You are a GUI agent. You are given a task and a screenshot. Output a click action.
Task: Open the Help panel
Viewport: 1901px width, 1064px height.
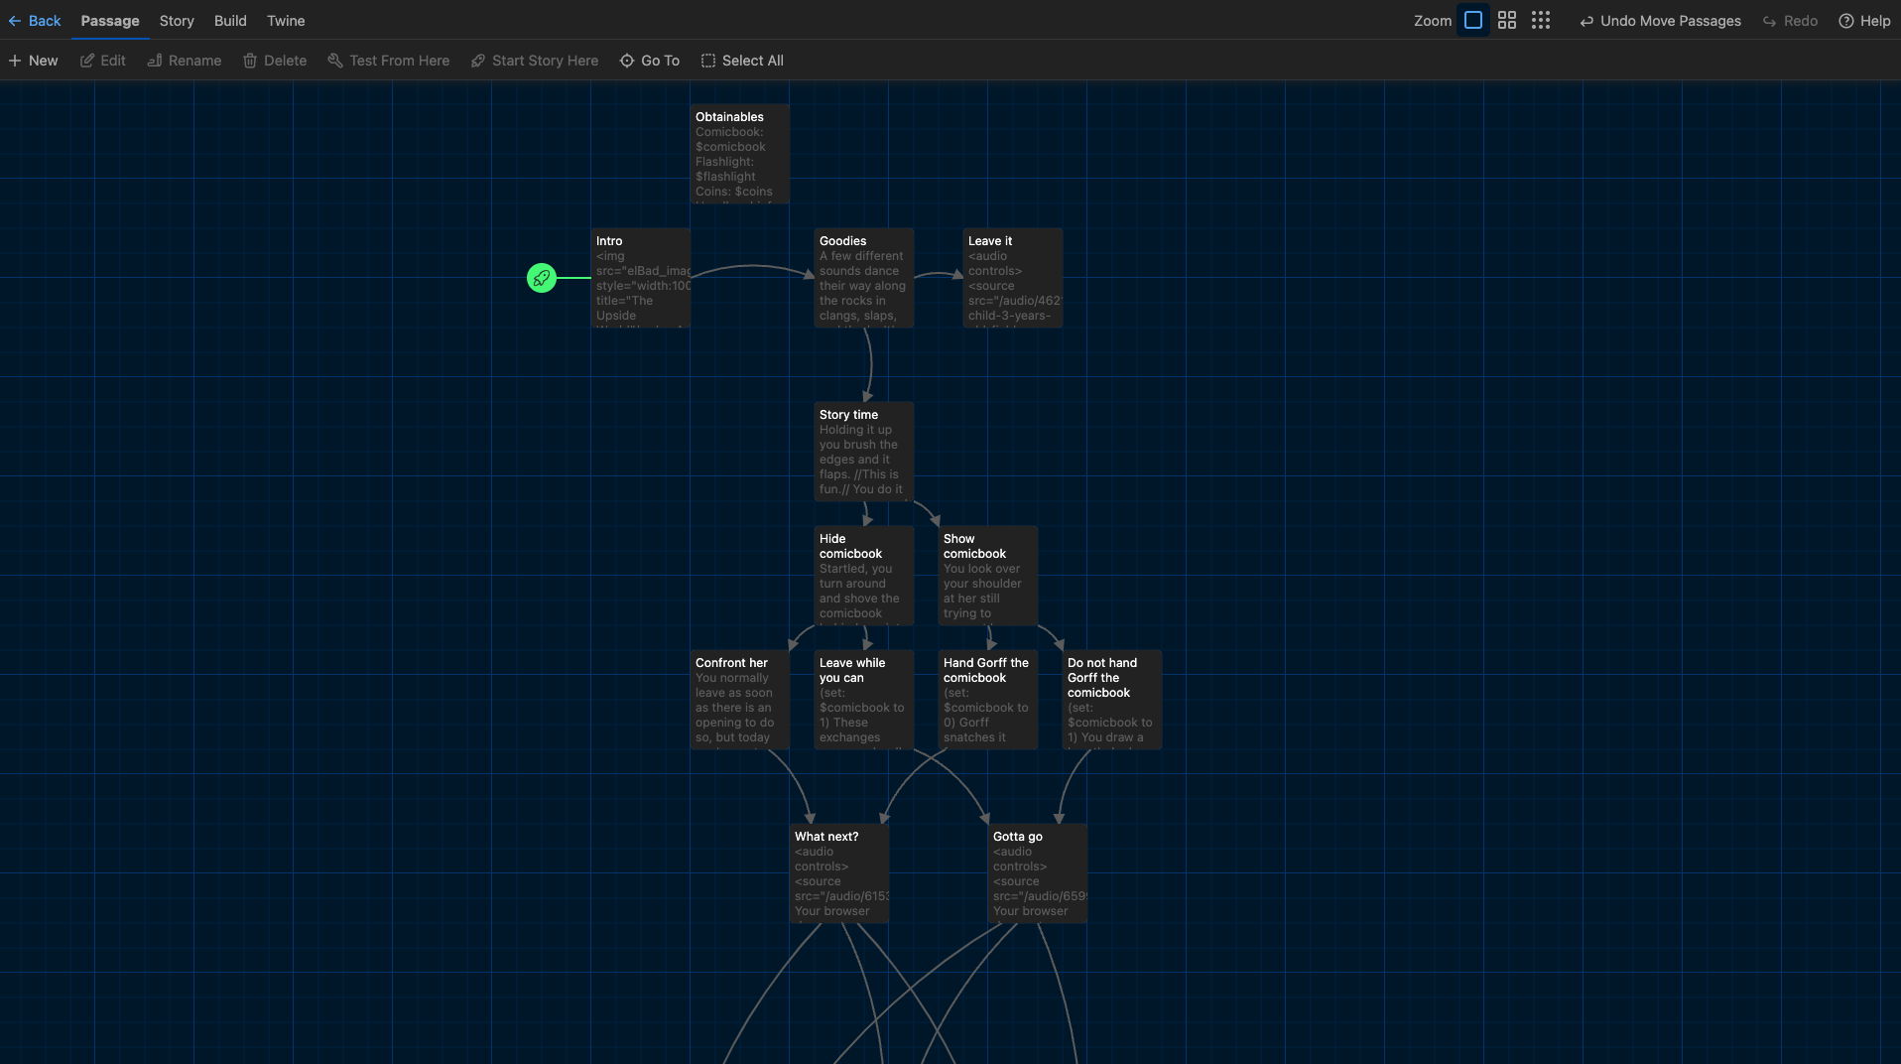click(1864, 21)
